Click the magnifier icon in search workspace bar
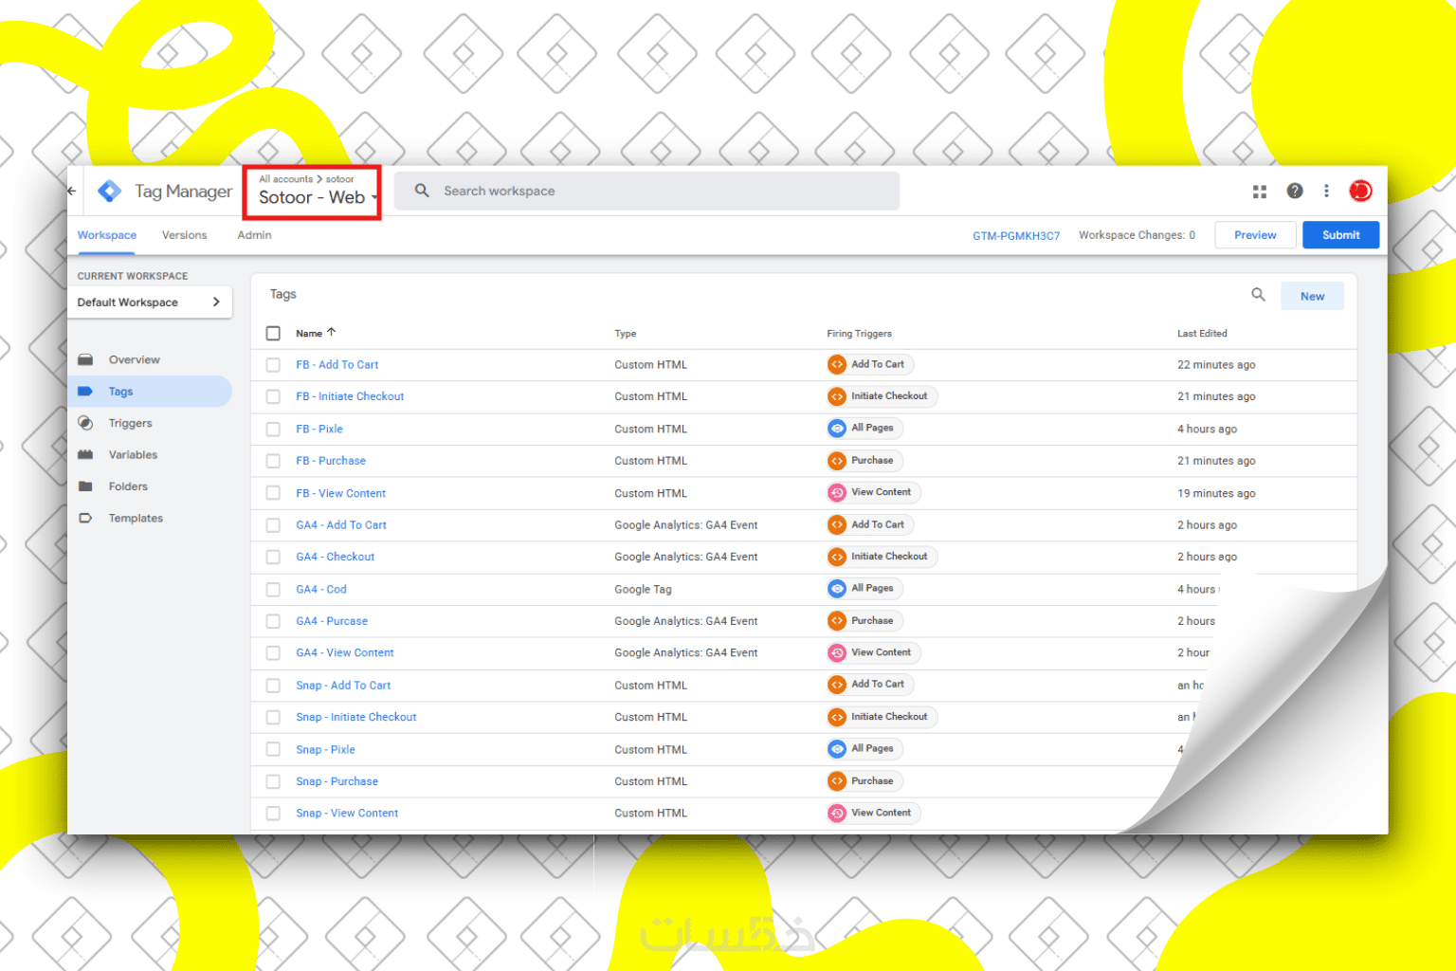 [422, 191]
